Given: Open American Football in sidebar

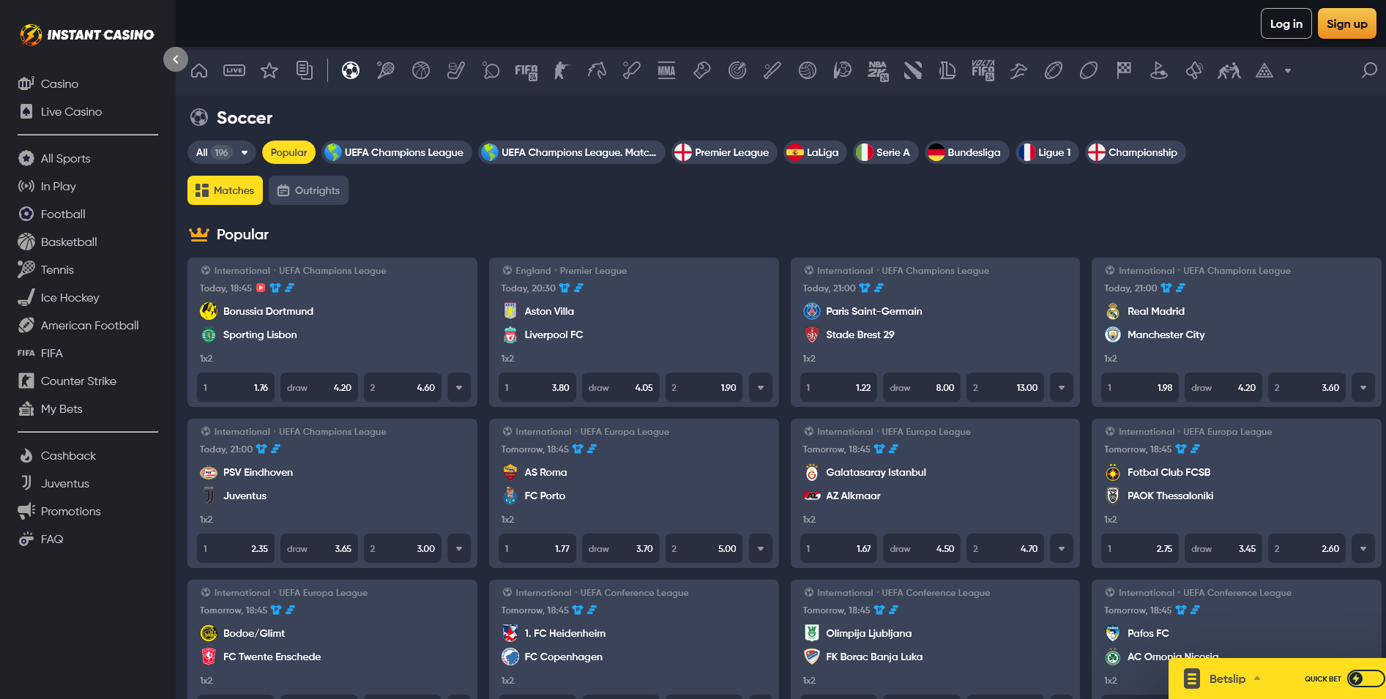Looking at the screenshot, I should click(79, 325).
